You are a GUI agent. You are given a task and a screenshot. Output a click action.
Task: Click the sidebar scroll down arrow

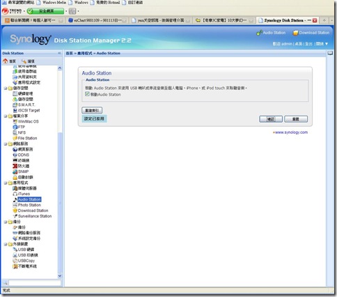[60, 276]
